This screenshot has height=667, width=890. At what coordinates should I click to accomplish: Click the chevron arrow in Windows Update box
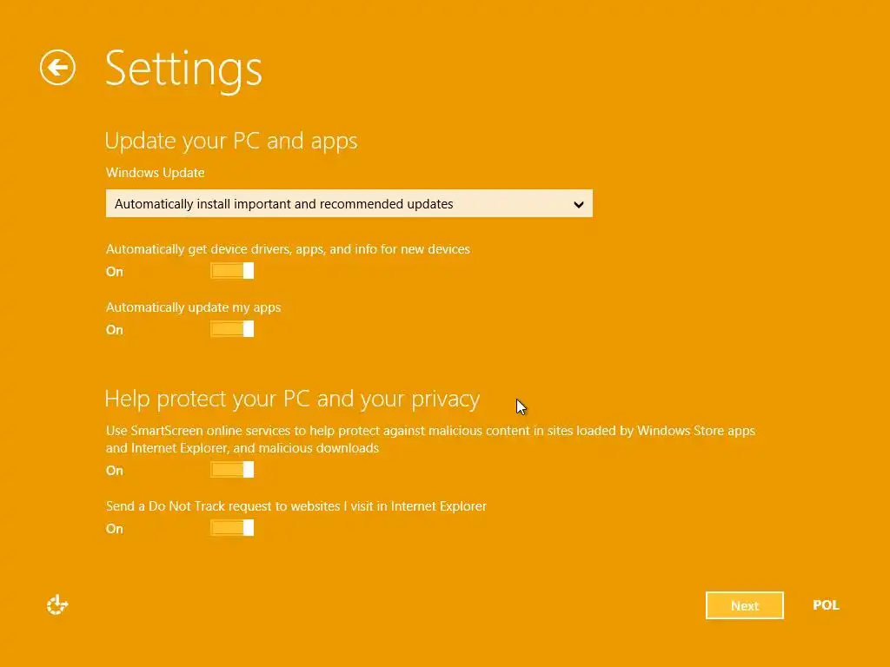click(578, 204)
